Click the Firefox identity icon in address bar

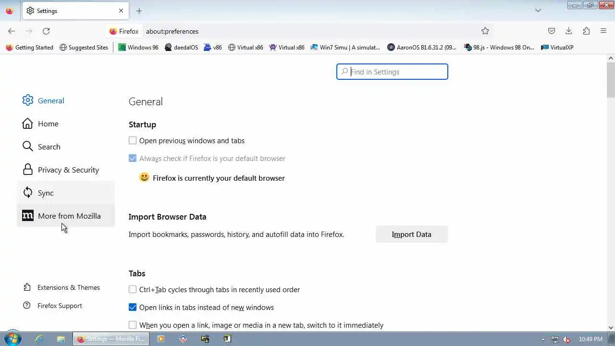124,31
